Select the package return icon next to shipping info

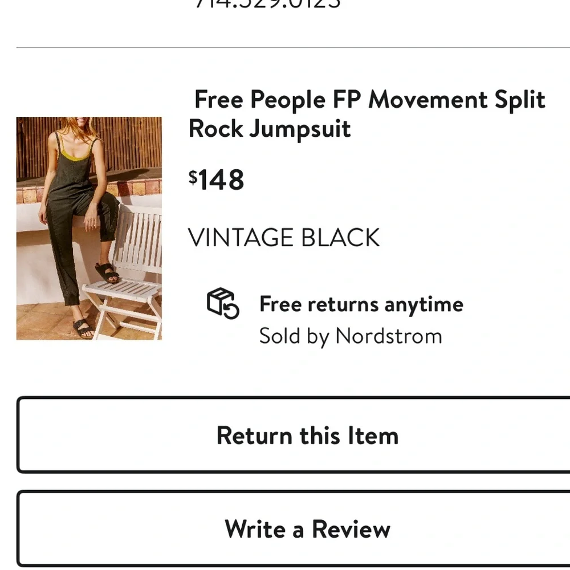(222, 303)
